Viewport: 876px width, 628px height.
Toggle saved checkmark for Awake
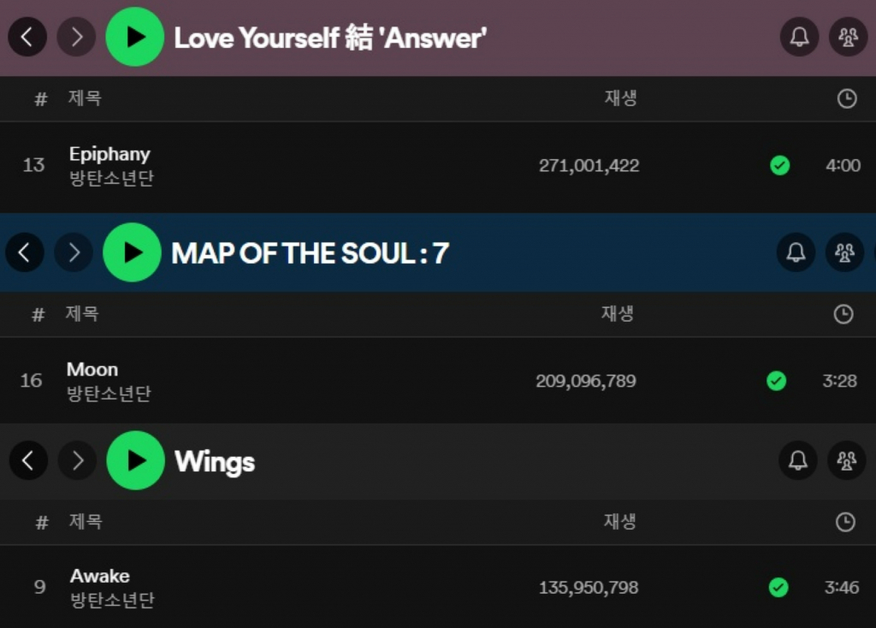point(778,587)
